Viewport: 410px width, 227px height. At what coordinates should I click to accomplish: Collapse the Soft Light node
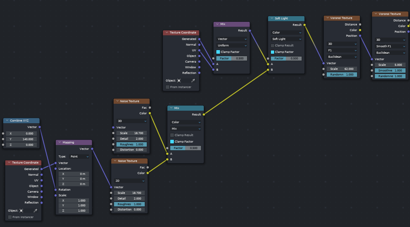point(272,18)
